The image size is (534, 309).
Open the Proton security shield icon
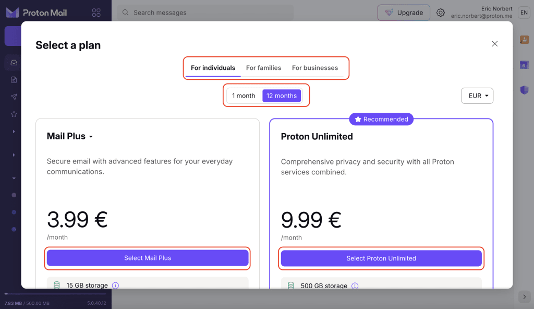pyautogui.click(x=524, y=90)
